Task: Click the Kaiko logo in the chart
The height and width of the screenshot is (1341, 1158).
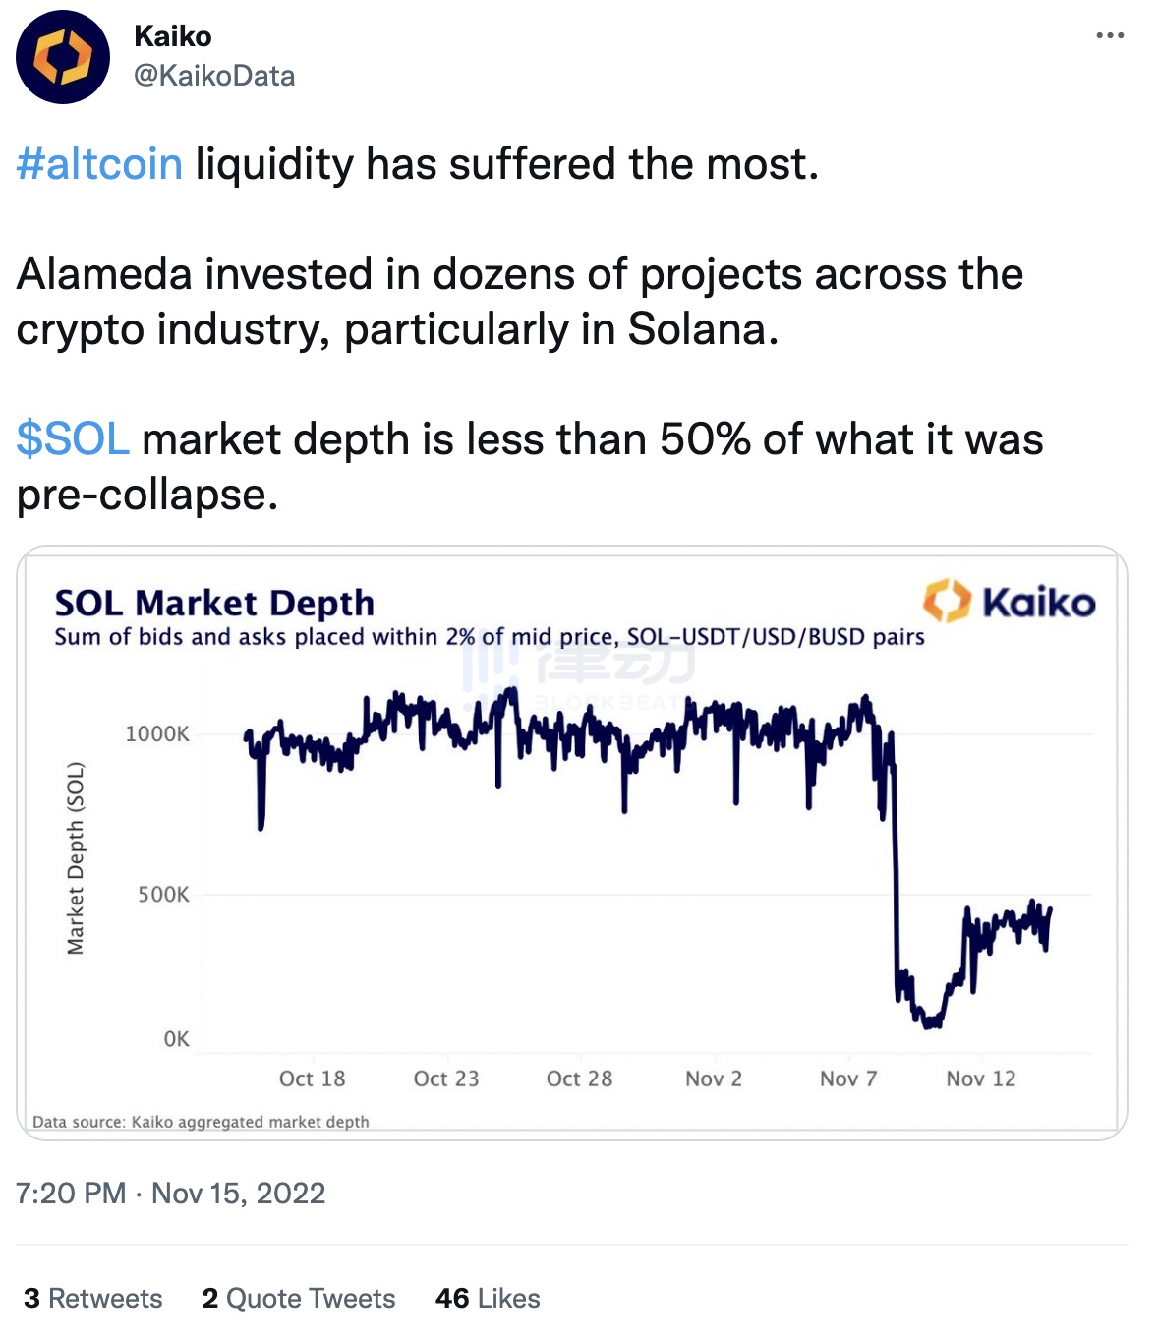Action: coord(1009,602)
